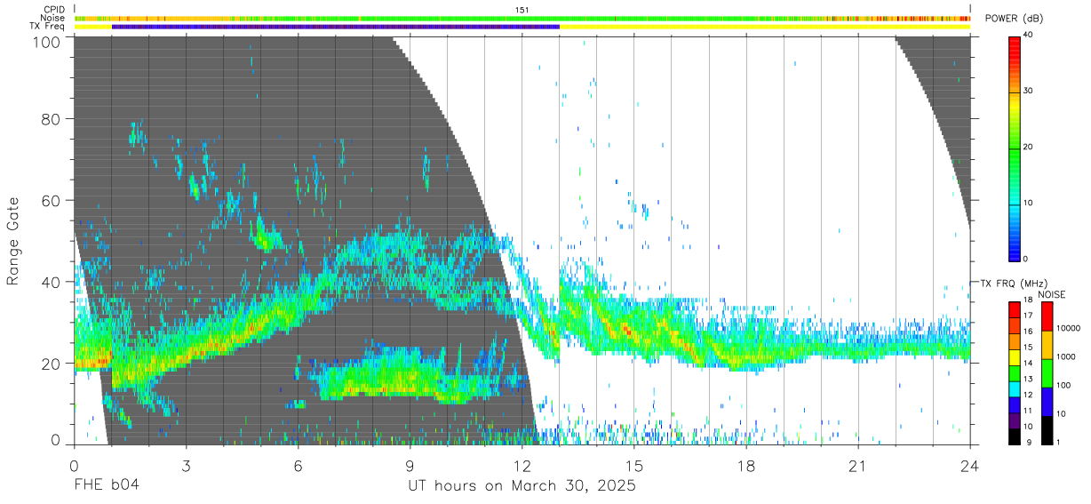Click the Noise strip above the plot

tap(522, 18)
